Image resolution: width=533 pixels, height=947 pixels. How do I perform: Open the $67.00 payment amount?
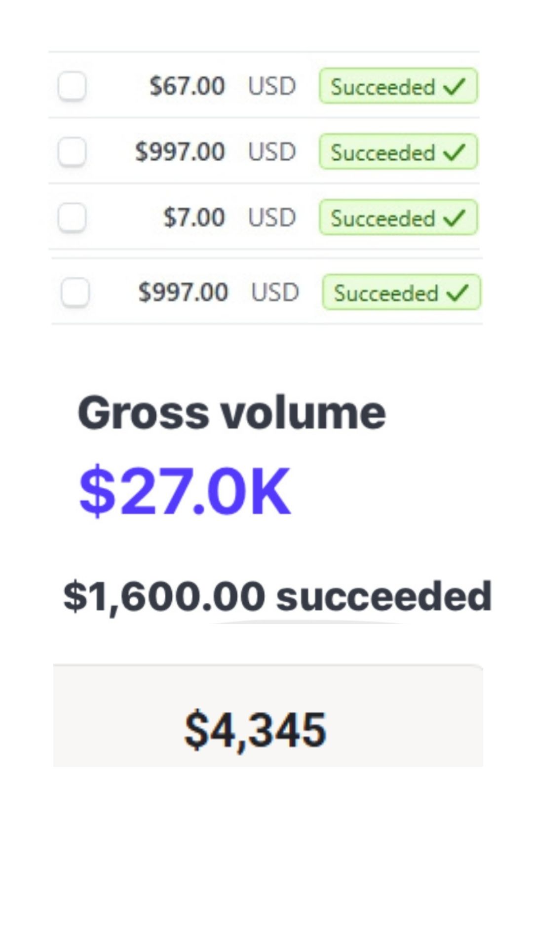(x=188, y=86)
